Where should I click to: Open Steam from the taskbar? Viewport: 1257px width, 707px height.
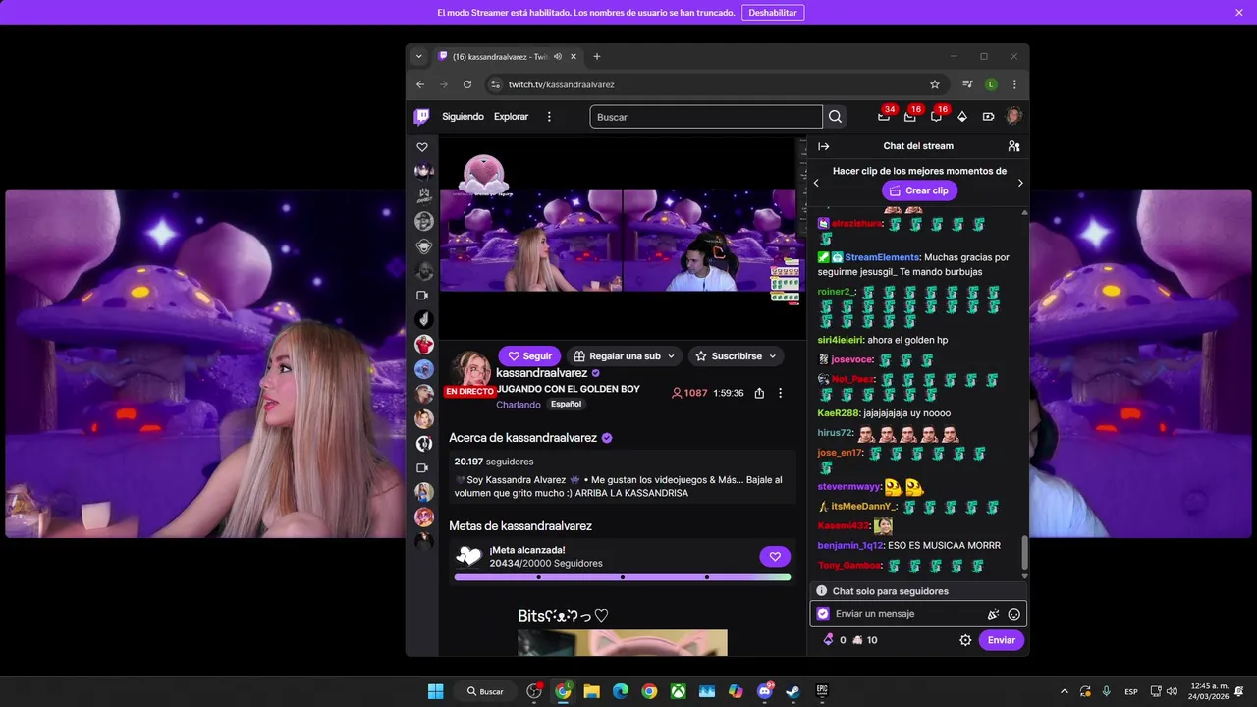pyautogui.click(x=792, y=691)
